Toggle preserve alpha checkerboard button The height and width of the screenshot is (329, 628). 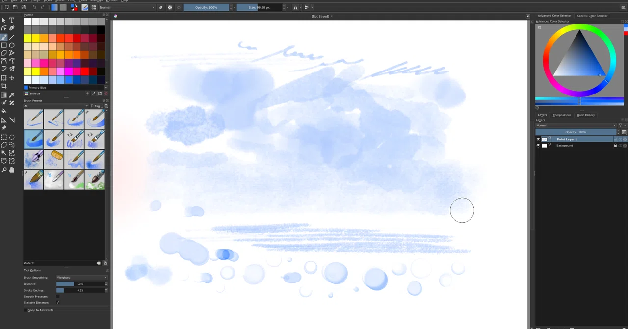tap(170, 7)
